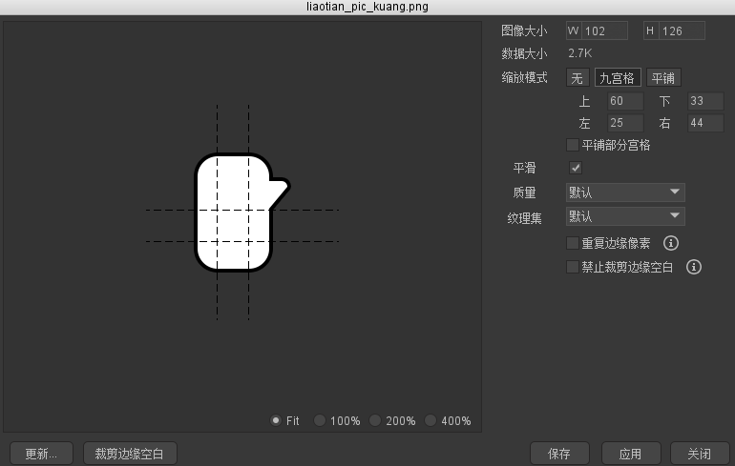This screenshot has width=735, height=466.
Task: Choose 九宫格 scale mode
Action: [x=618, y=78]
